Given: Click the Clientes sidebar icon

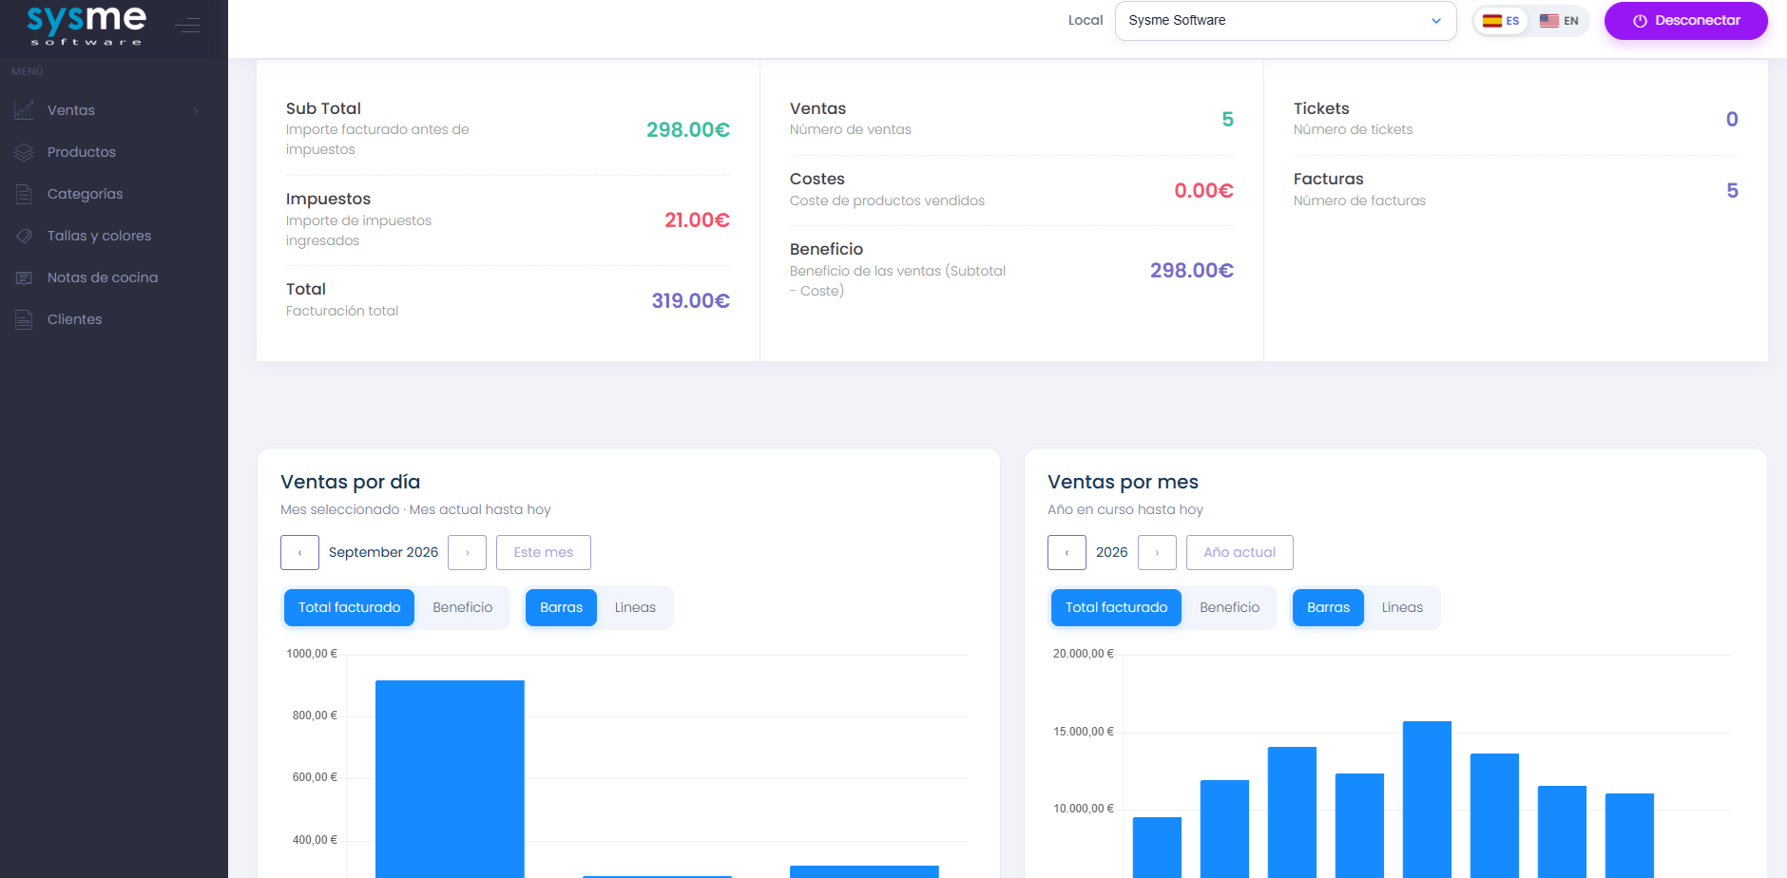Looking at the screenshot, I should [x=24, y=319].
